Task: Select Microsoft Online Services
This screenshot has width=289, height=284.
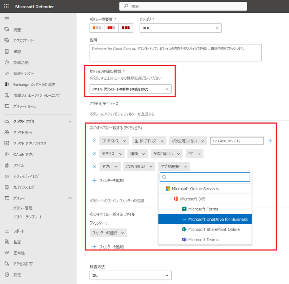Action: tap(205, 189)
